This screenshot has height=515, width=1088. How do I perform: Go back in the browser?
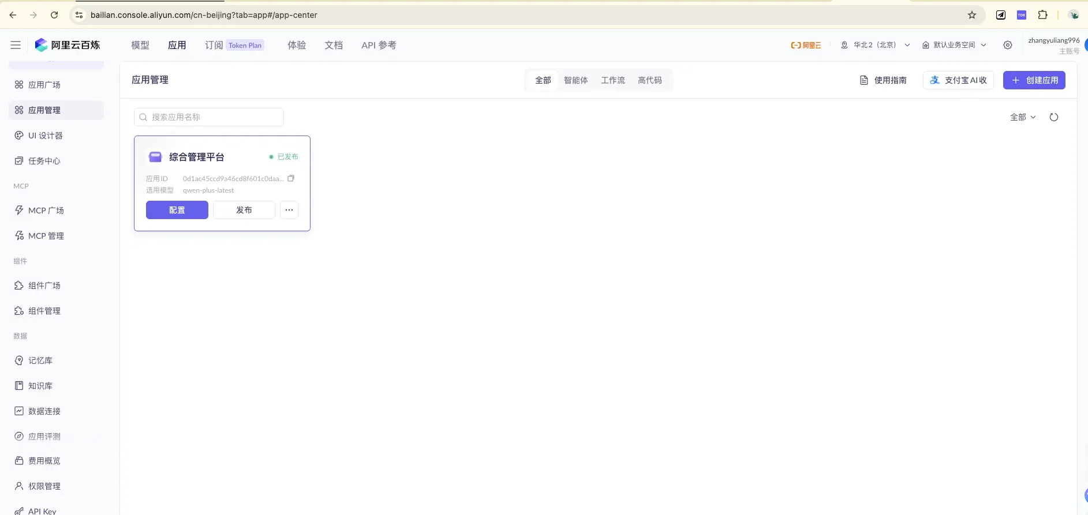[x=13, y=15]
